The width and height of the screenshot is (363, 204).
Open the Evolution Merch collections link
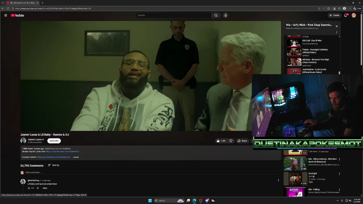(x=54, y=157)
